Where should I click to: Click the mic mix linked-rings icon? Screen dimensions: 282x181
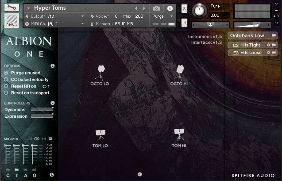tap(37, 139)
